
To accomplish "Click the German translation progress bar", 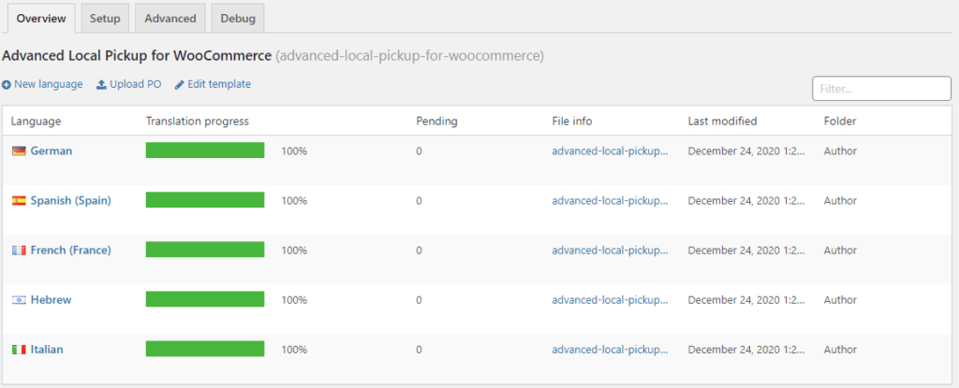I will pyautogui.click(x=205, y=151).
